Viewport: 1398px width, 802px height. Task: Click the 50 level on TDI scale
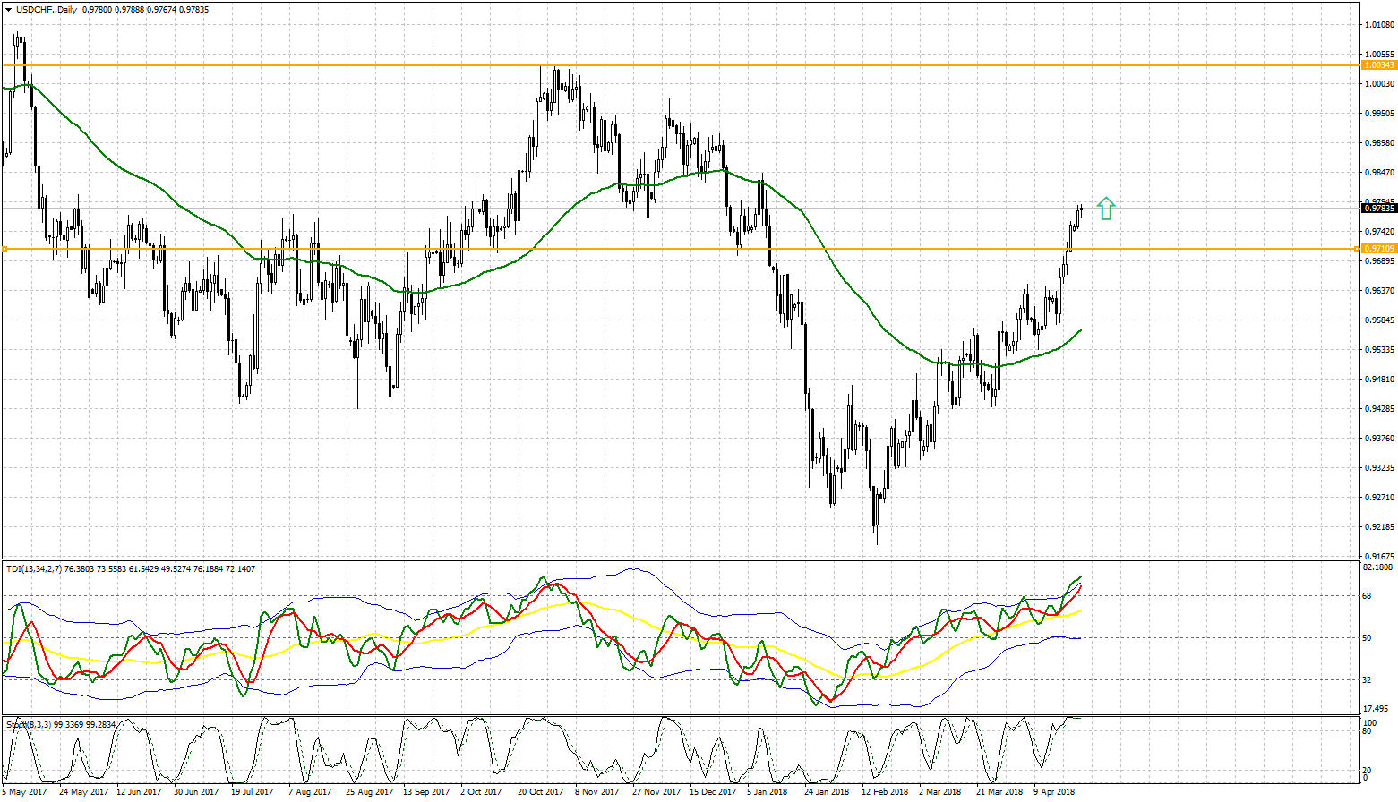tap(1368, 638)
